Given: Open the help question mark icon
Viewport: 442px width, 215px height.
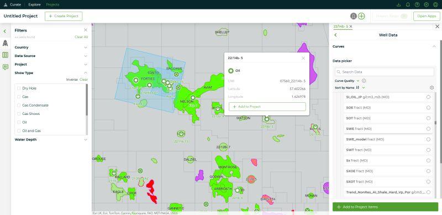Looking at the screenshot, I should point(417,4).
